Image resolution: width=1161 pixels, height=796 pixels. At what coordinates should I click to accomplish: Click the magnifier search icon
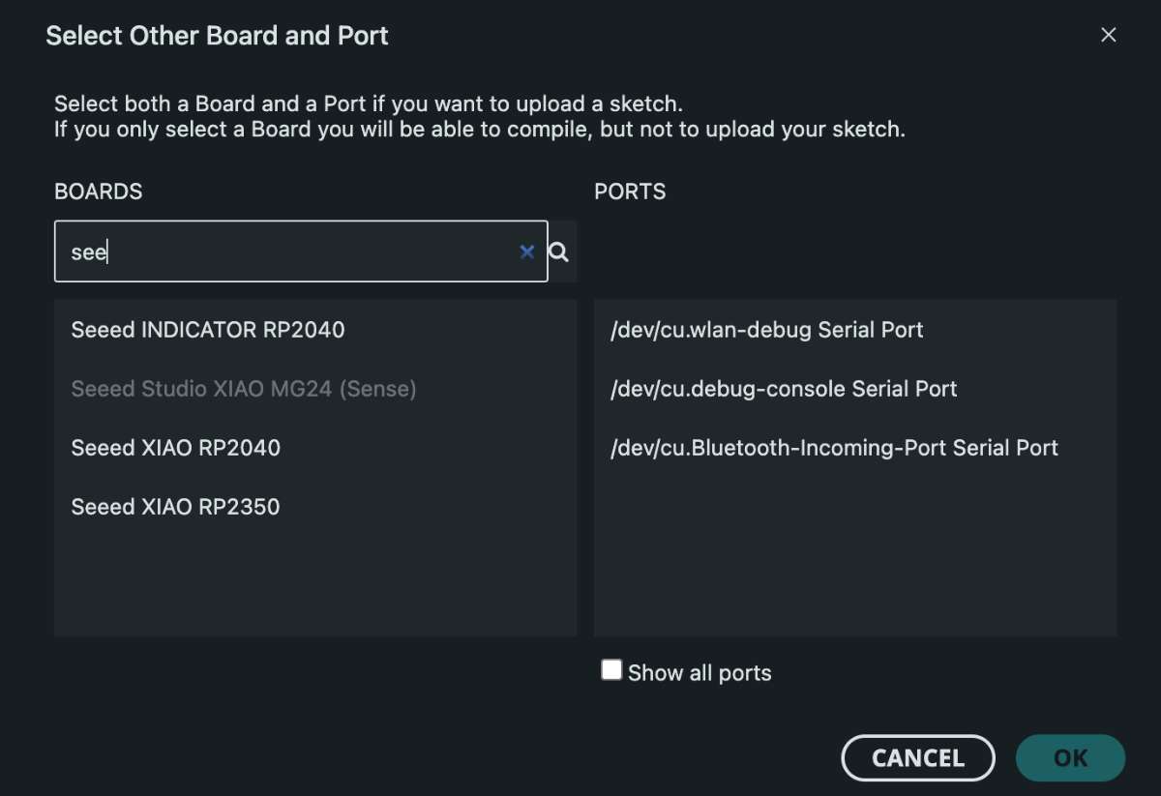tap(559, 252)
